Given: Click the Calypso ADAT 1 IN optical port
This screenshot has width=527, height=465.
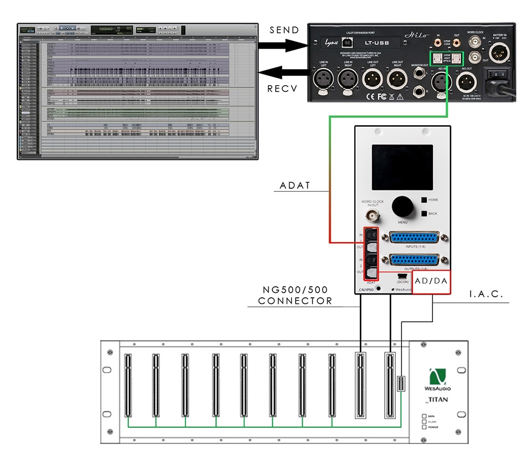Looking at the screenshot, I should (371, 235).
